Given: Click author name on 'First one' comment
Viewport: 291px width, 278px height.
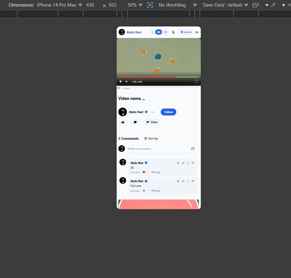Looking at the screenshot, I should 137,181.
